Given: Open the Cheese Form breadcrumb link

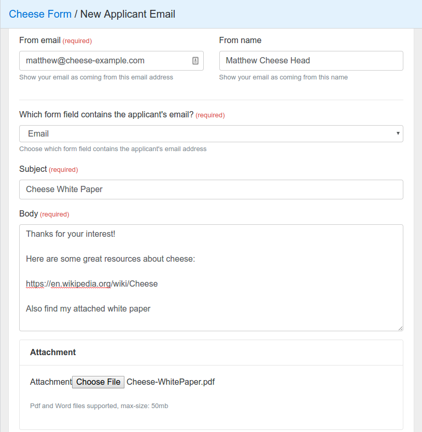Looking at the screenshot, I should (40, 14).
